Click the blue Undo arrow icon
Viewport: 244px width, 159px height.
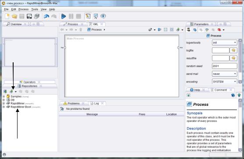click(46, 16)
